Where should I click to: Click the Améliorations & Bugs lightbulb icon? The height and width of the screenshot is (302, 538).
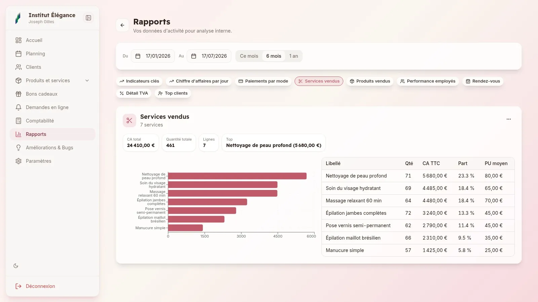18,148
